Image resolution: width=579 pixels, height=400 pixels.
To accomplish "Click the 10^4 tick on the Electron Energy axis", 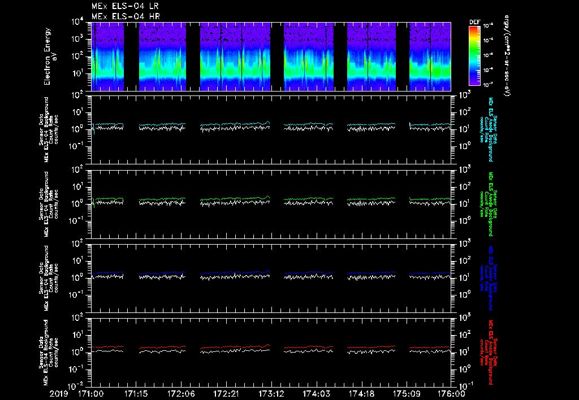I will [77, 22].
